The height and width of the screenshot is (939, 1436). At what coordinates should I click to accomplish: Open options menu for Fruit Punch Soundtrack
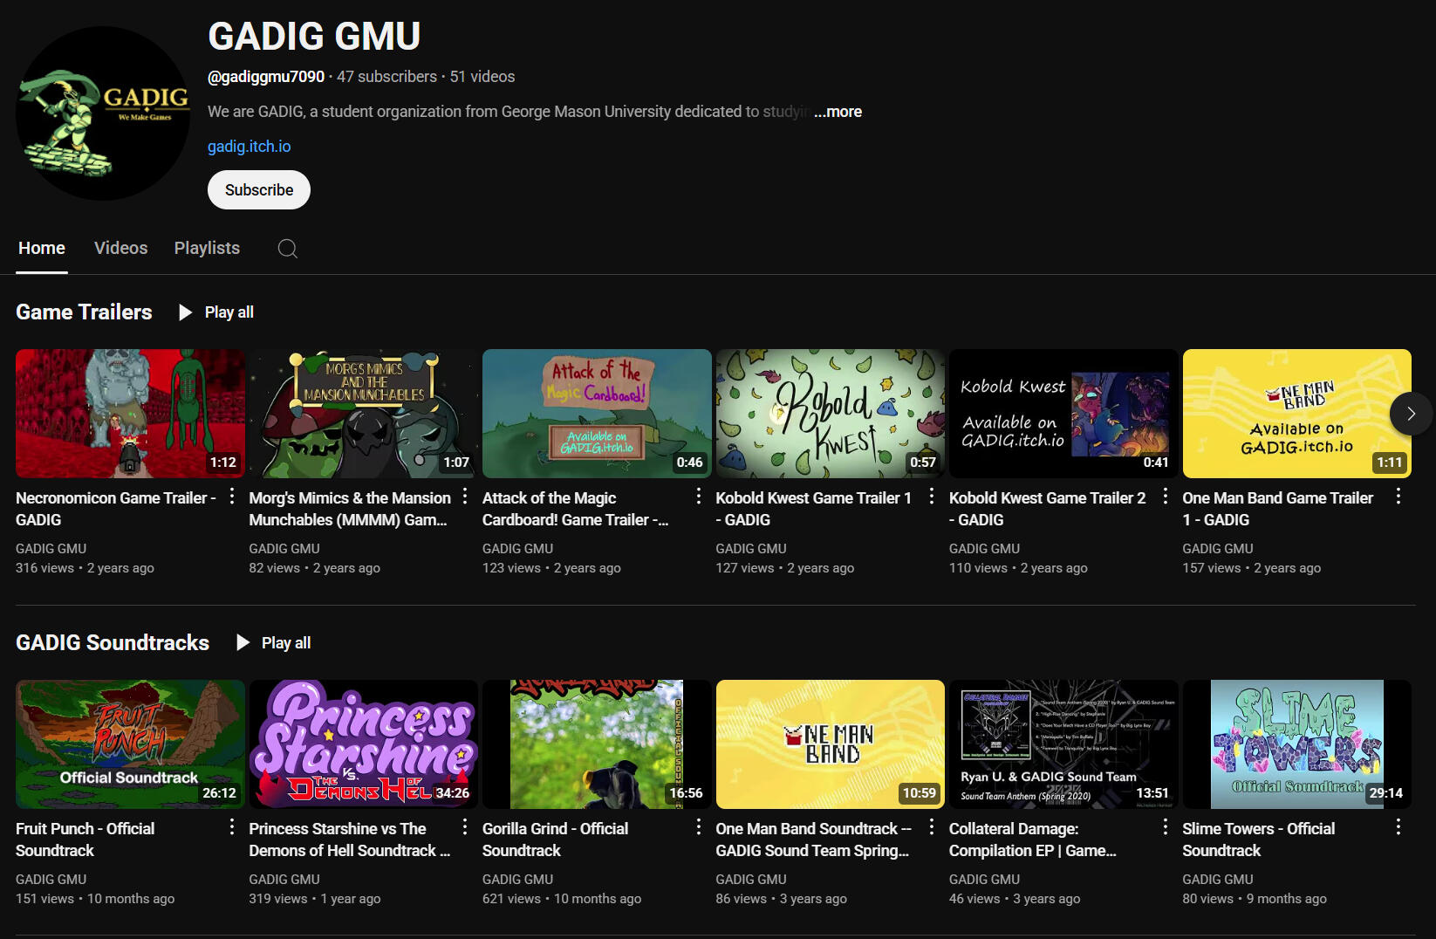coord(232,827)
